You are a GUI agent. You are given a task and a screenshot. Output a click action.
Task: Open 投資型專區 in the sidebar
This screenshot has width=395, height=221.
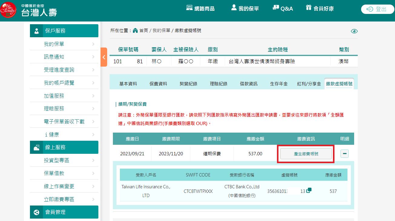64,160
